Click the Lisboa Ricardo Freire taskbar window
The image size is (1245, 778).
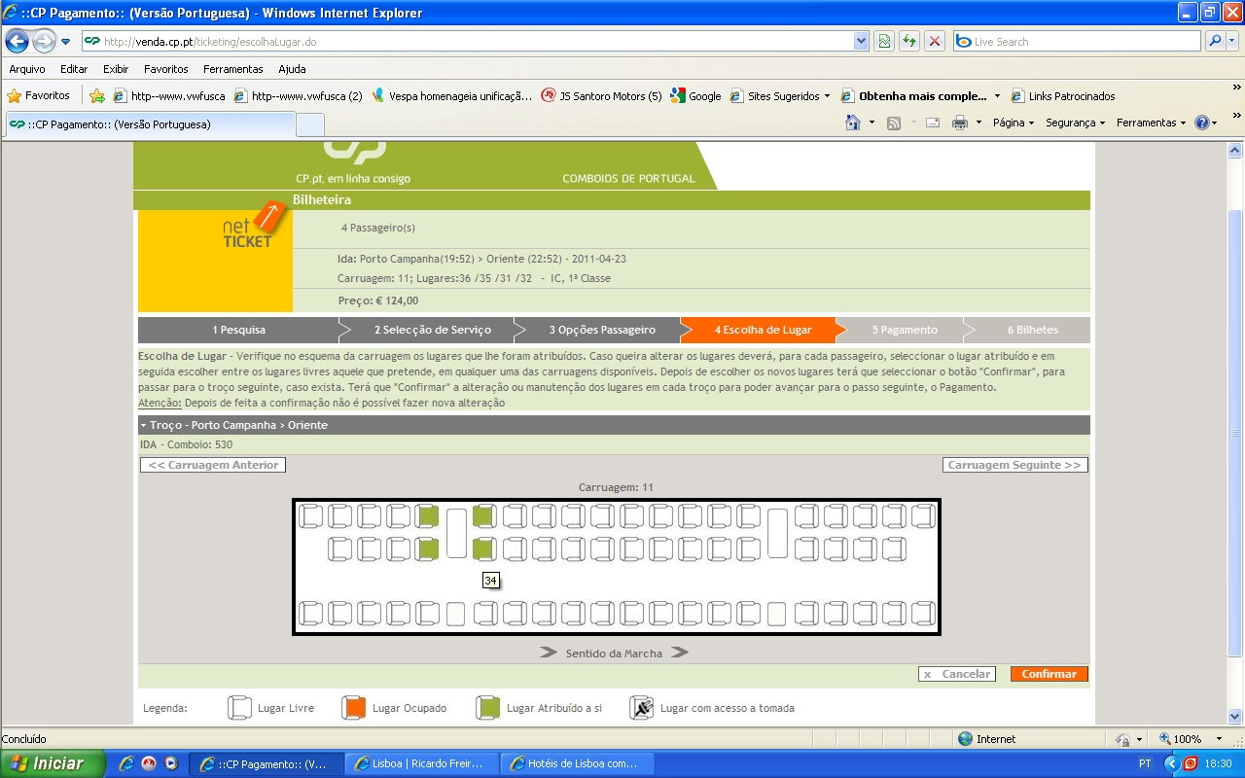click(x=424, y=764)
